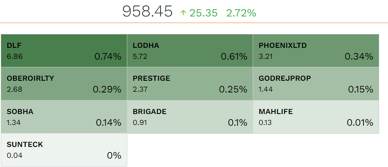Screen dimensions: 388x167
Task: Click the 0.25% contribution in PRESTIGE tile
Action: 233,90
